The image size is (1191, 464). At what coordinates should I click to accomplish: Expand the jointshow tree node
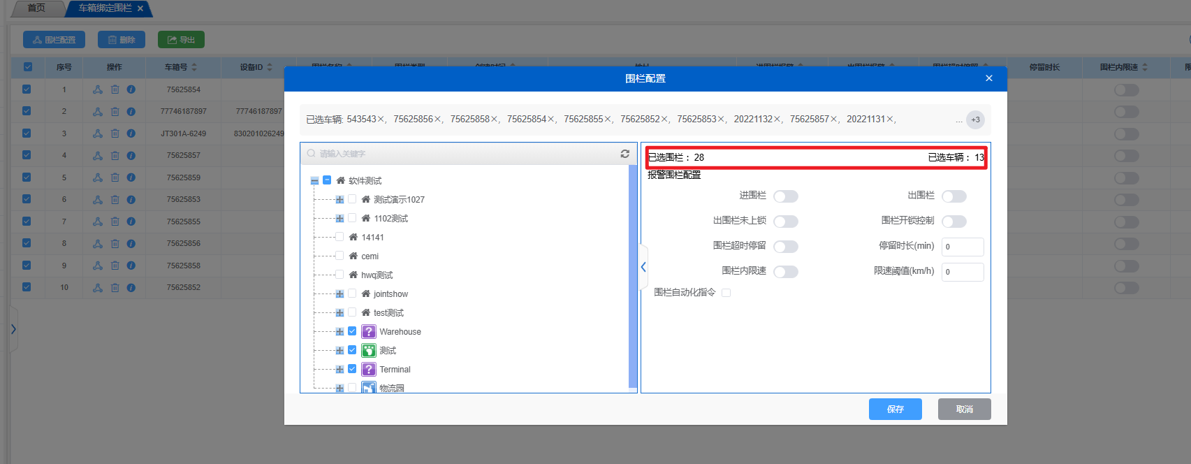(x=339, y=294)
